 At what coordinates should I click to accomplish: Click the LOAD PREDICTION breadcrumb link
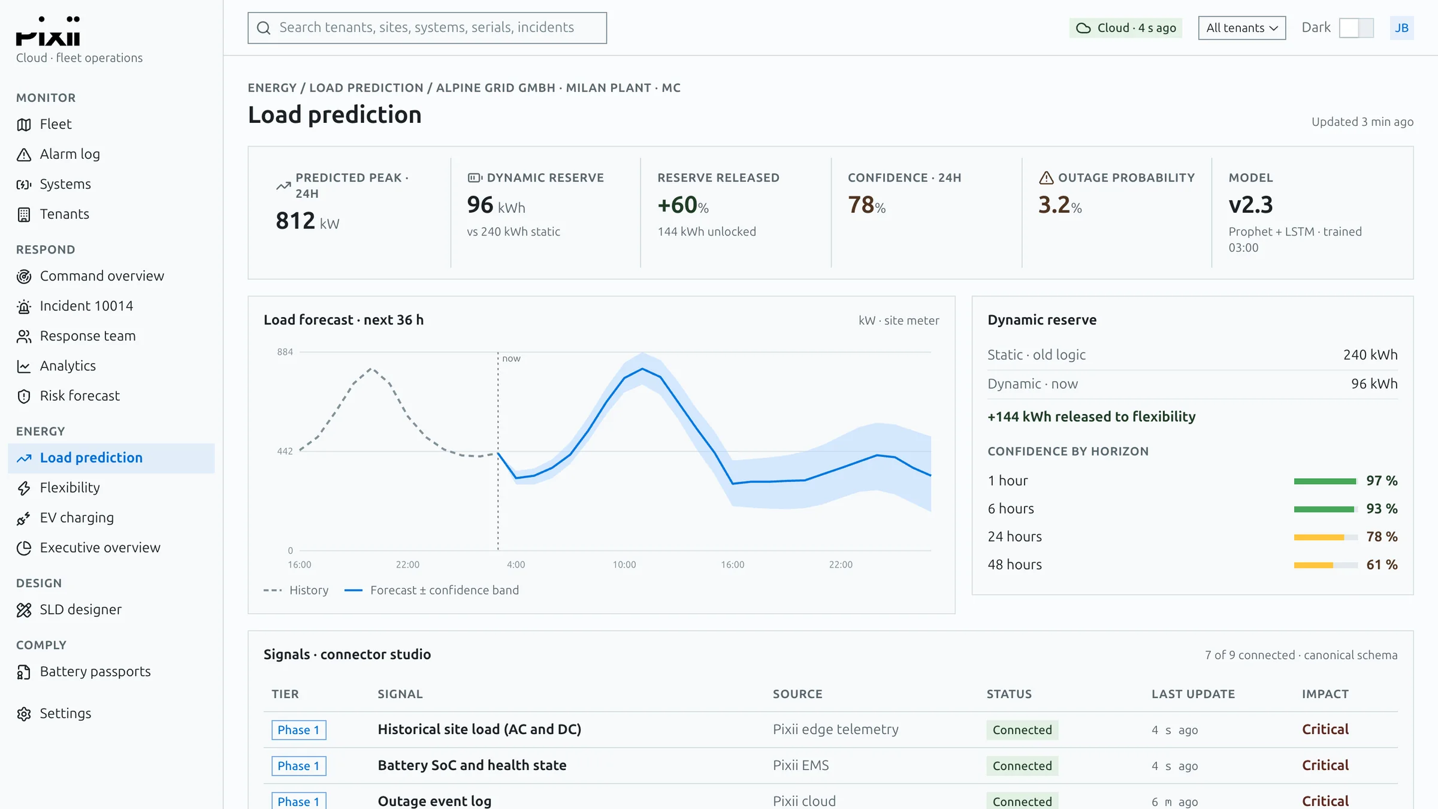click(x=366, y=87)
